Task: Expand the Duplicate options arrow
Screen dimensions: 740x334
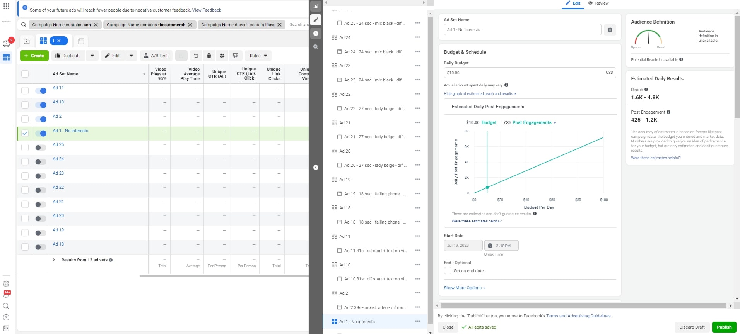Action: tap(92, 56)
